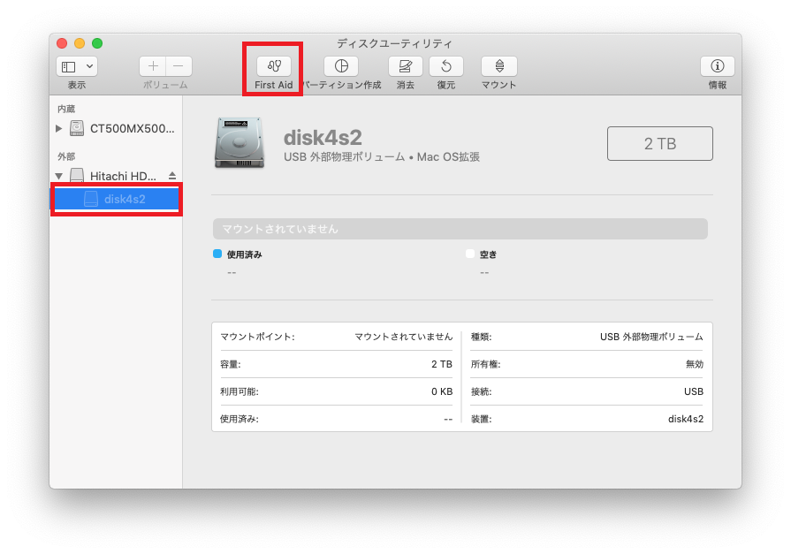Click the 外部 sidebar section header
This screenshot has width=791, height=554.
pyautogui.click(x=66, y=156)
